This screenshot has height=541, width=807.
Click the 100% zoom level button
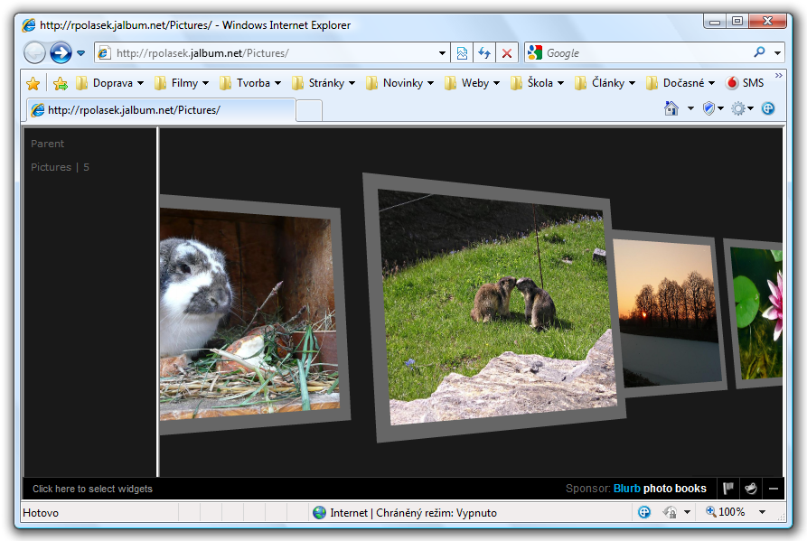point(725,512)
